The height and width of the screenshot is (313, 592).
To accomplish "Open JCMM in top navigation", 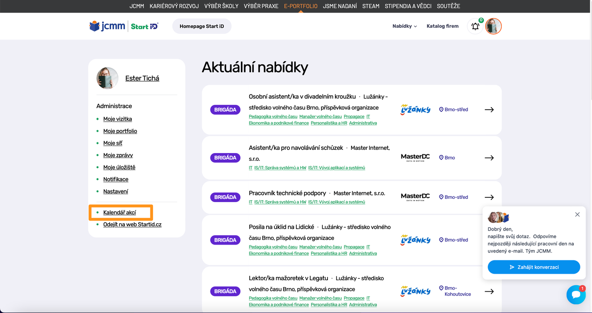I will (137, 6).
